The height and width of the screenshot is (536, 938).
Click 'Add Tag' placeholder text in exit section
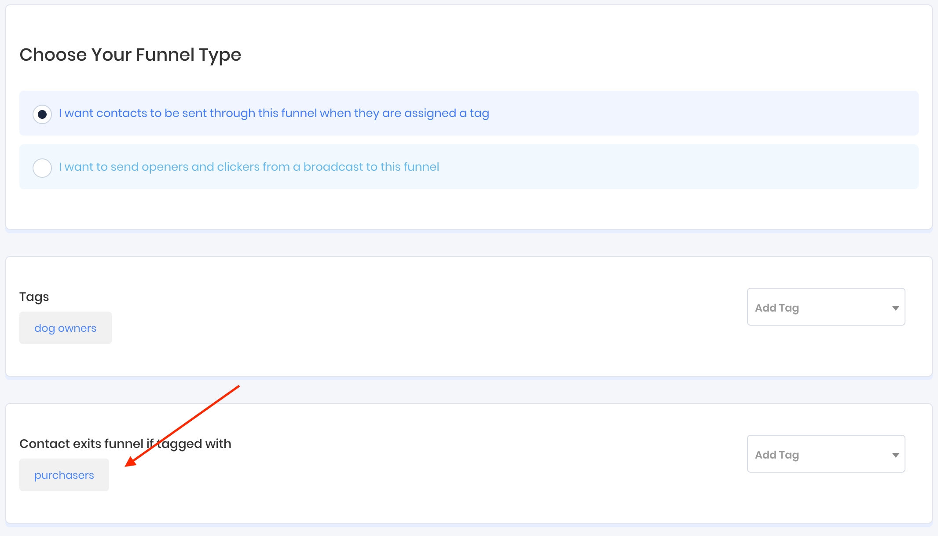coord(777,455)
